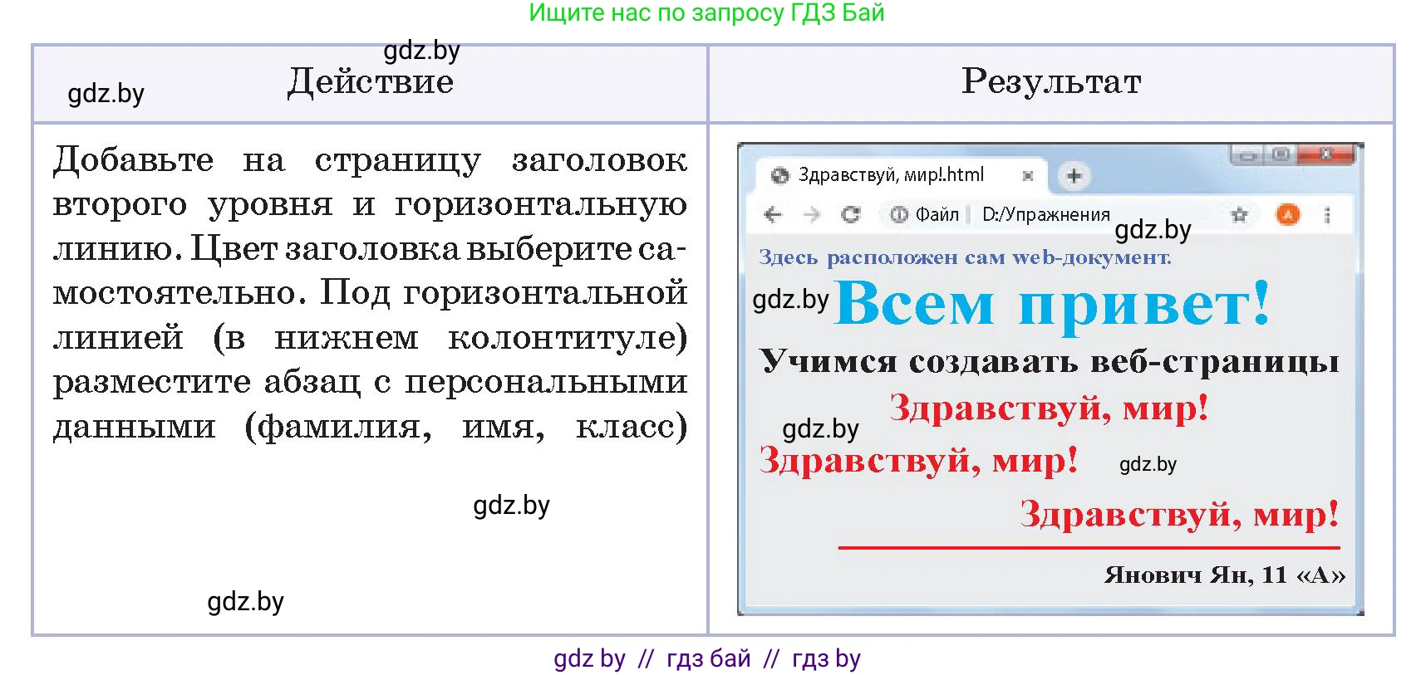The image size is (1416, 675).
Task: Minimize the browser window
Action: pyautogui.click(x=1246, y=154)
